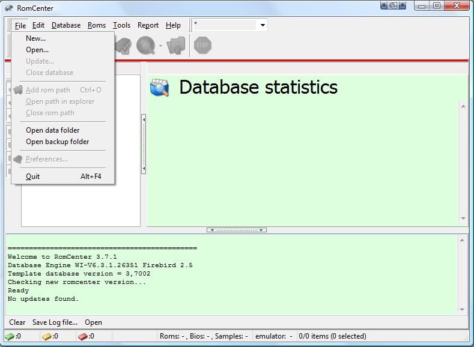Choose Open backup folder
474x347 pixels.
(x=63, y=142)
